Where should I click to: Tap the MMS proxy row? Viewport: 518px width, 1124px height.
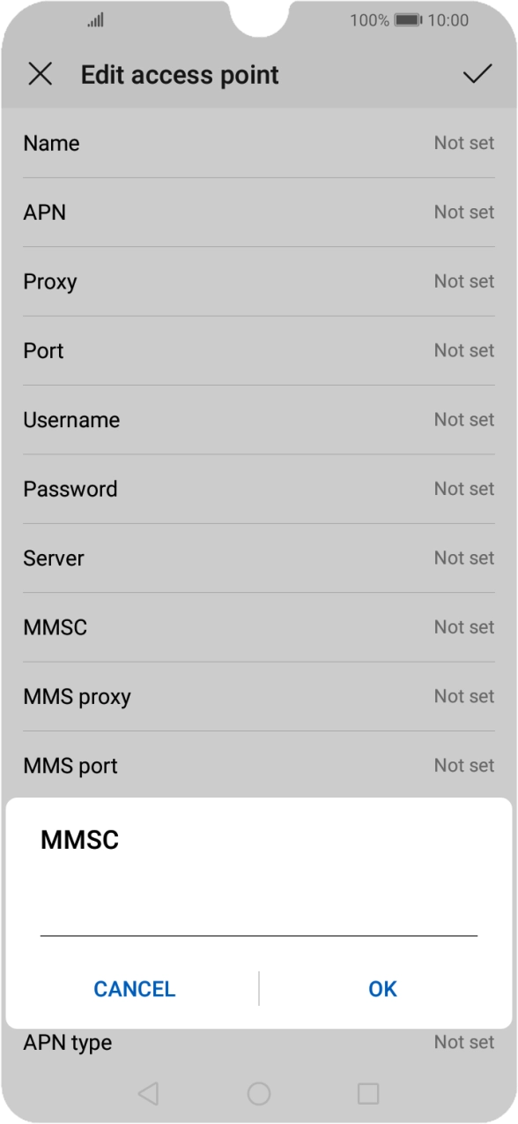(x=259, y=696)
